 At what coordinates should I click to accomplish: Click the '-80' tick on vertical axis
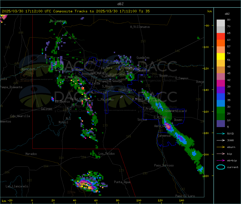click(207, 25)
